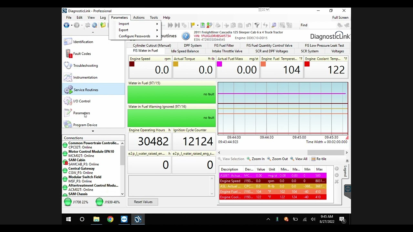The image size is (413, 232).
Task: Select the Central Gateway connection entry
Action: pos(81,170)
